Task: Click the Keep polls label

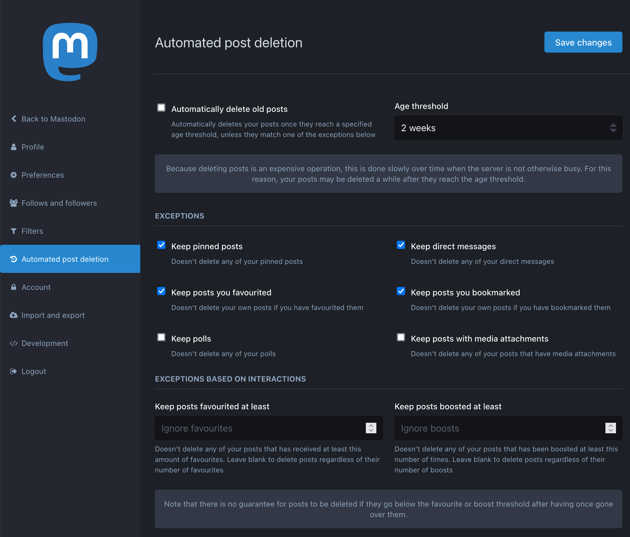Action: point(191,338)
